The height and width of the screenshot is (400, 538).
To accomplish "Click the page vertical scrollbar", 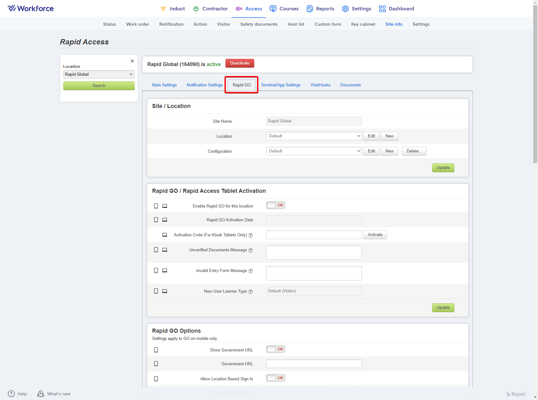I will pyautogui.click(x=535, y=85).
